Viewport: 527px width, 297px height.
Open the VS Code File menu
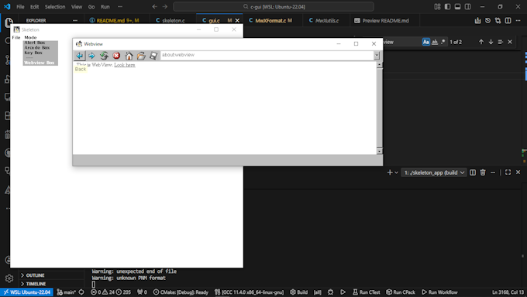click(20, 7)
